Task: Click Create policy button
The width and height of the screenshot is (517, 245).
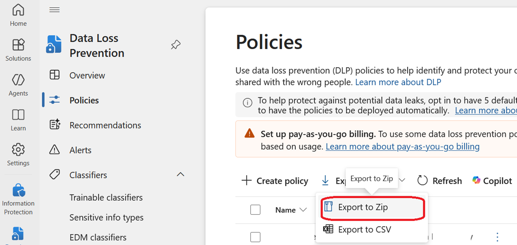Action: pos(275,181)
